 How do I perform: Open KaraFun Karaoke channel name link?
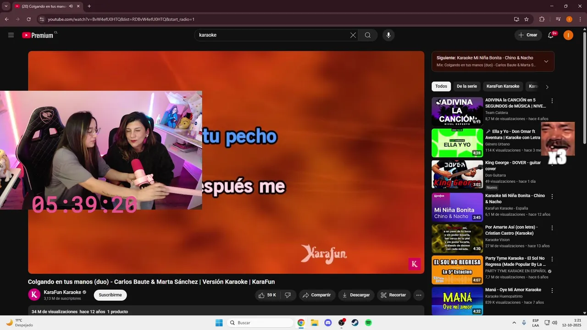[62, 292]
